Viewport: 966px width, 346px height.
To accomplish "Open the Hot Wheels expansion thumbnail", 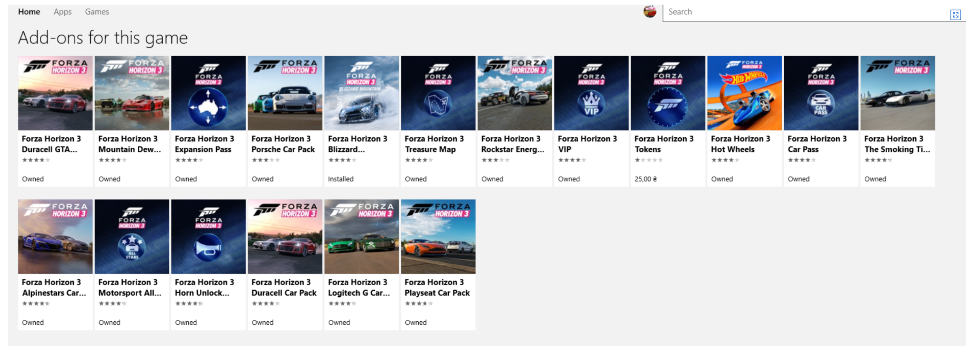I will click(744, 93).
